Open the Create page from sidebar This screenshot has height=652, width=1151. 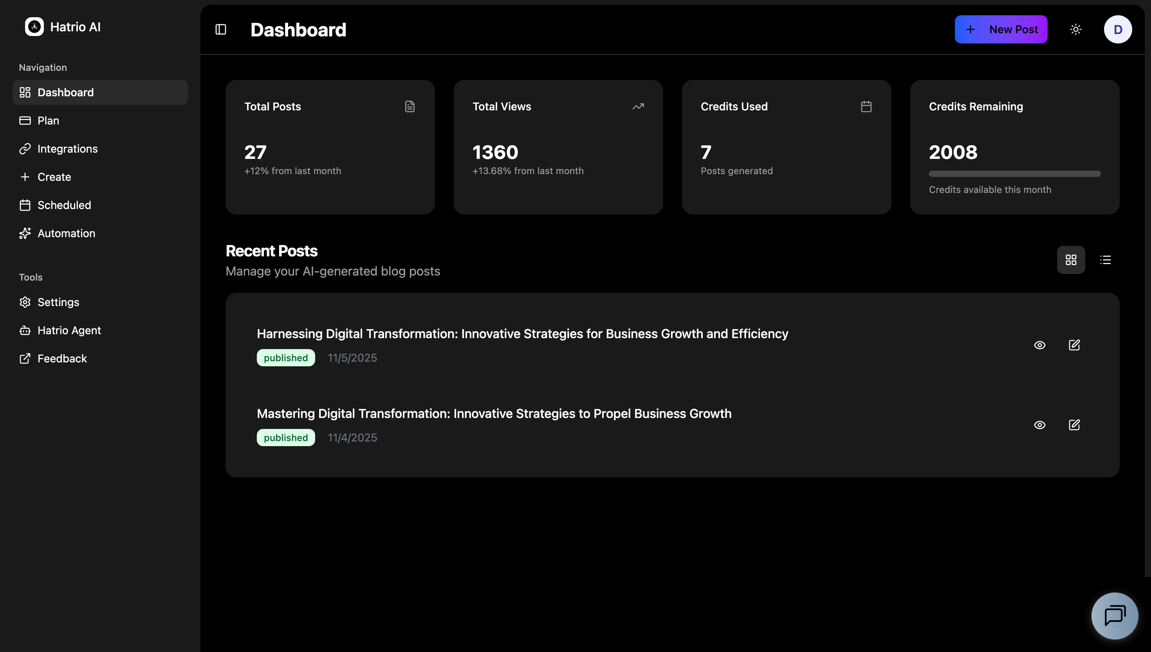point(54,177)
